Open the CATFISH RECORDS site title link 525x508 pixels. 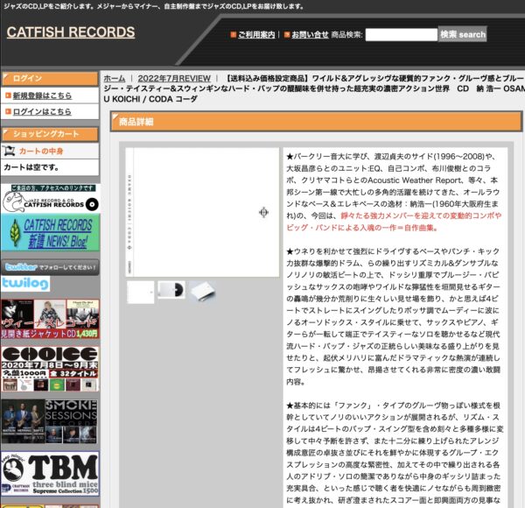pos(71,32)
